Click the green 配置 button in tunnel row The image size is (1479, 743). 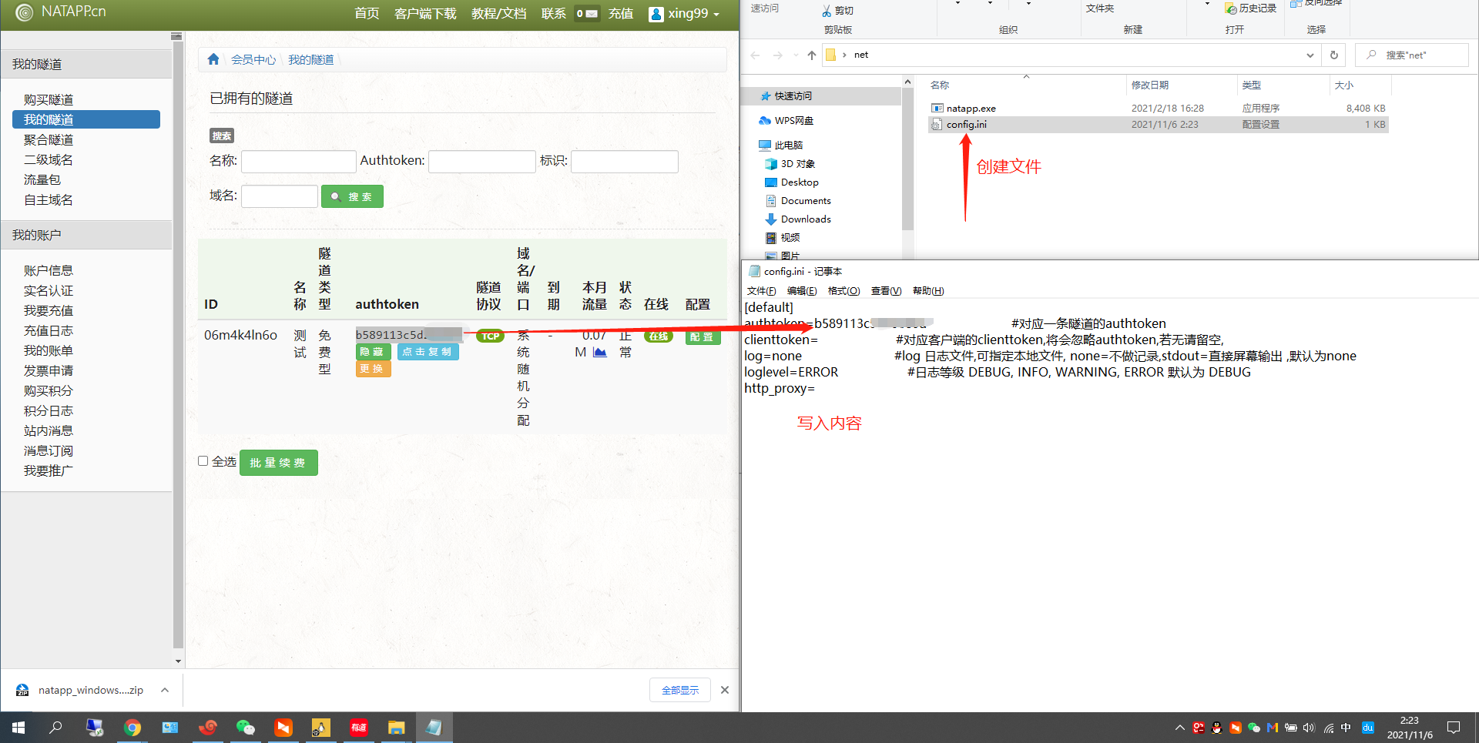[x=703, y=336]
